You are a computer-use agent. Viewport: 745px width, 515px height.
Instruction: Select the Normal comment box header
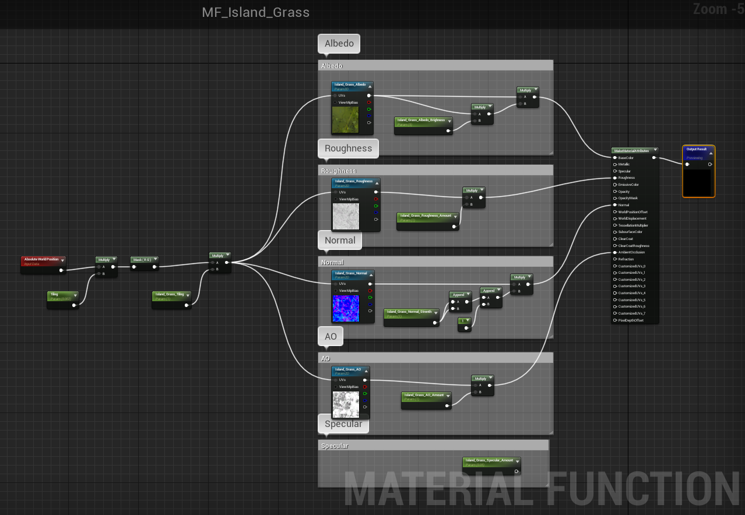[435, 262]
